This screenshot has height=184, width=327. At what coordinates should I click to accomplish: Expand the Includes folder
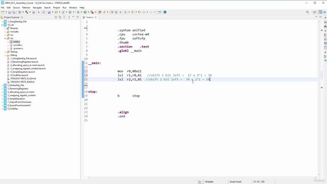click(5, 32)
